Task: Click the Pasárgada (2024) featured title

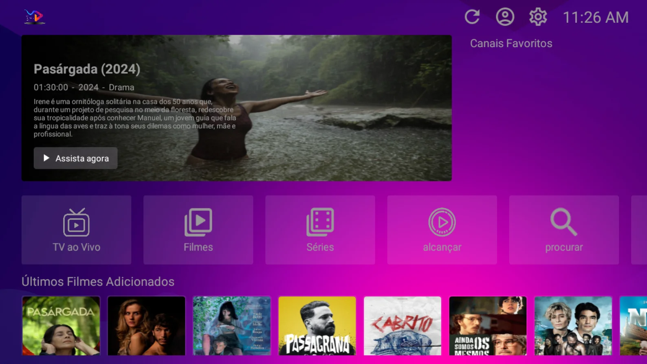Action: pos(87,69)
